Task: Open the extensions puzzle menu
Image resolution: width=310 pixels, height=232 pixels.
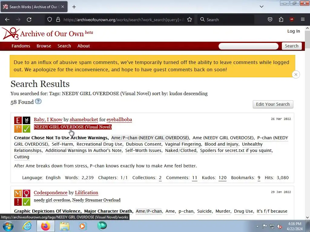Action: (281, 19)
